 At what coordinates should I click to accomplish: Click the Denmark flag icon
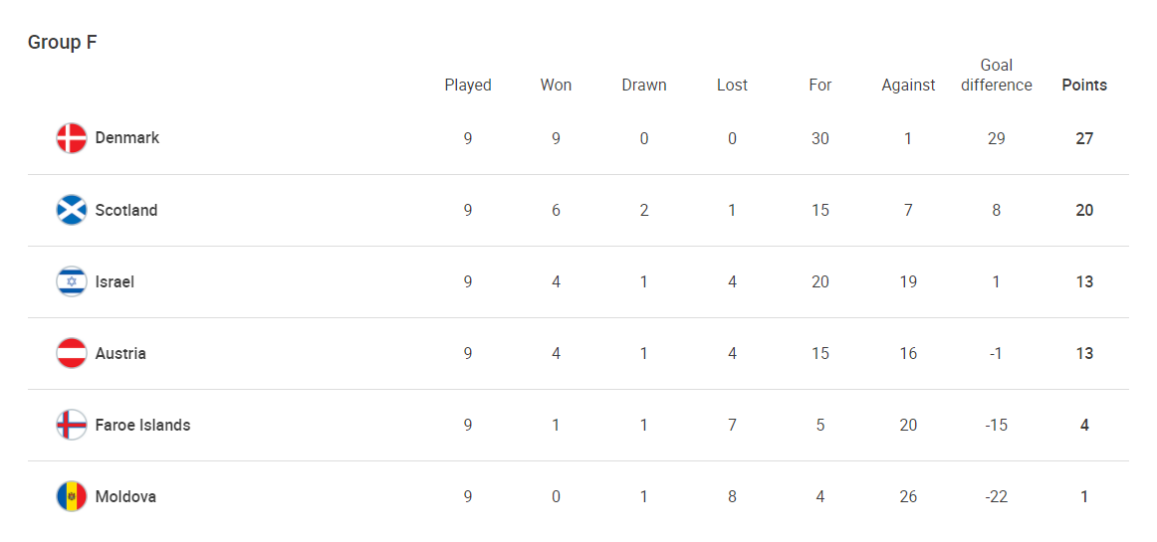click(72, 138)
